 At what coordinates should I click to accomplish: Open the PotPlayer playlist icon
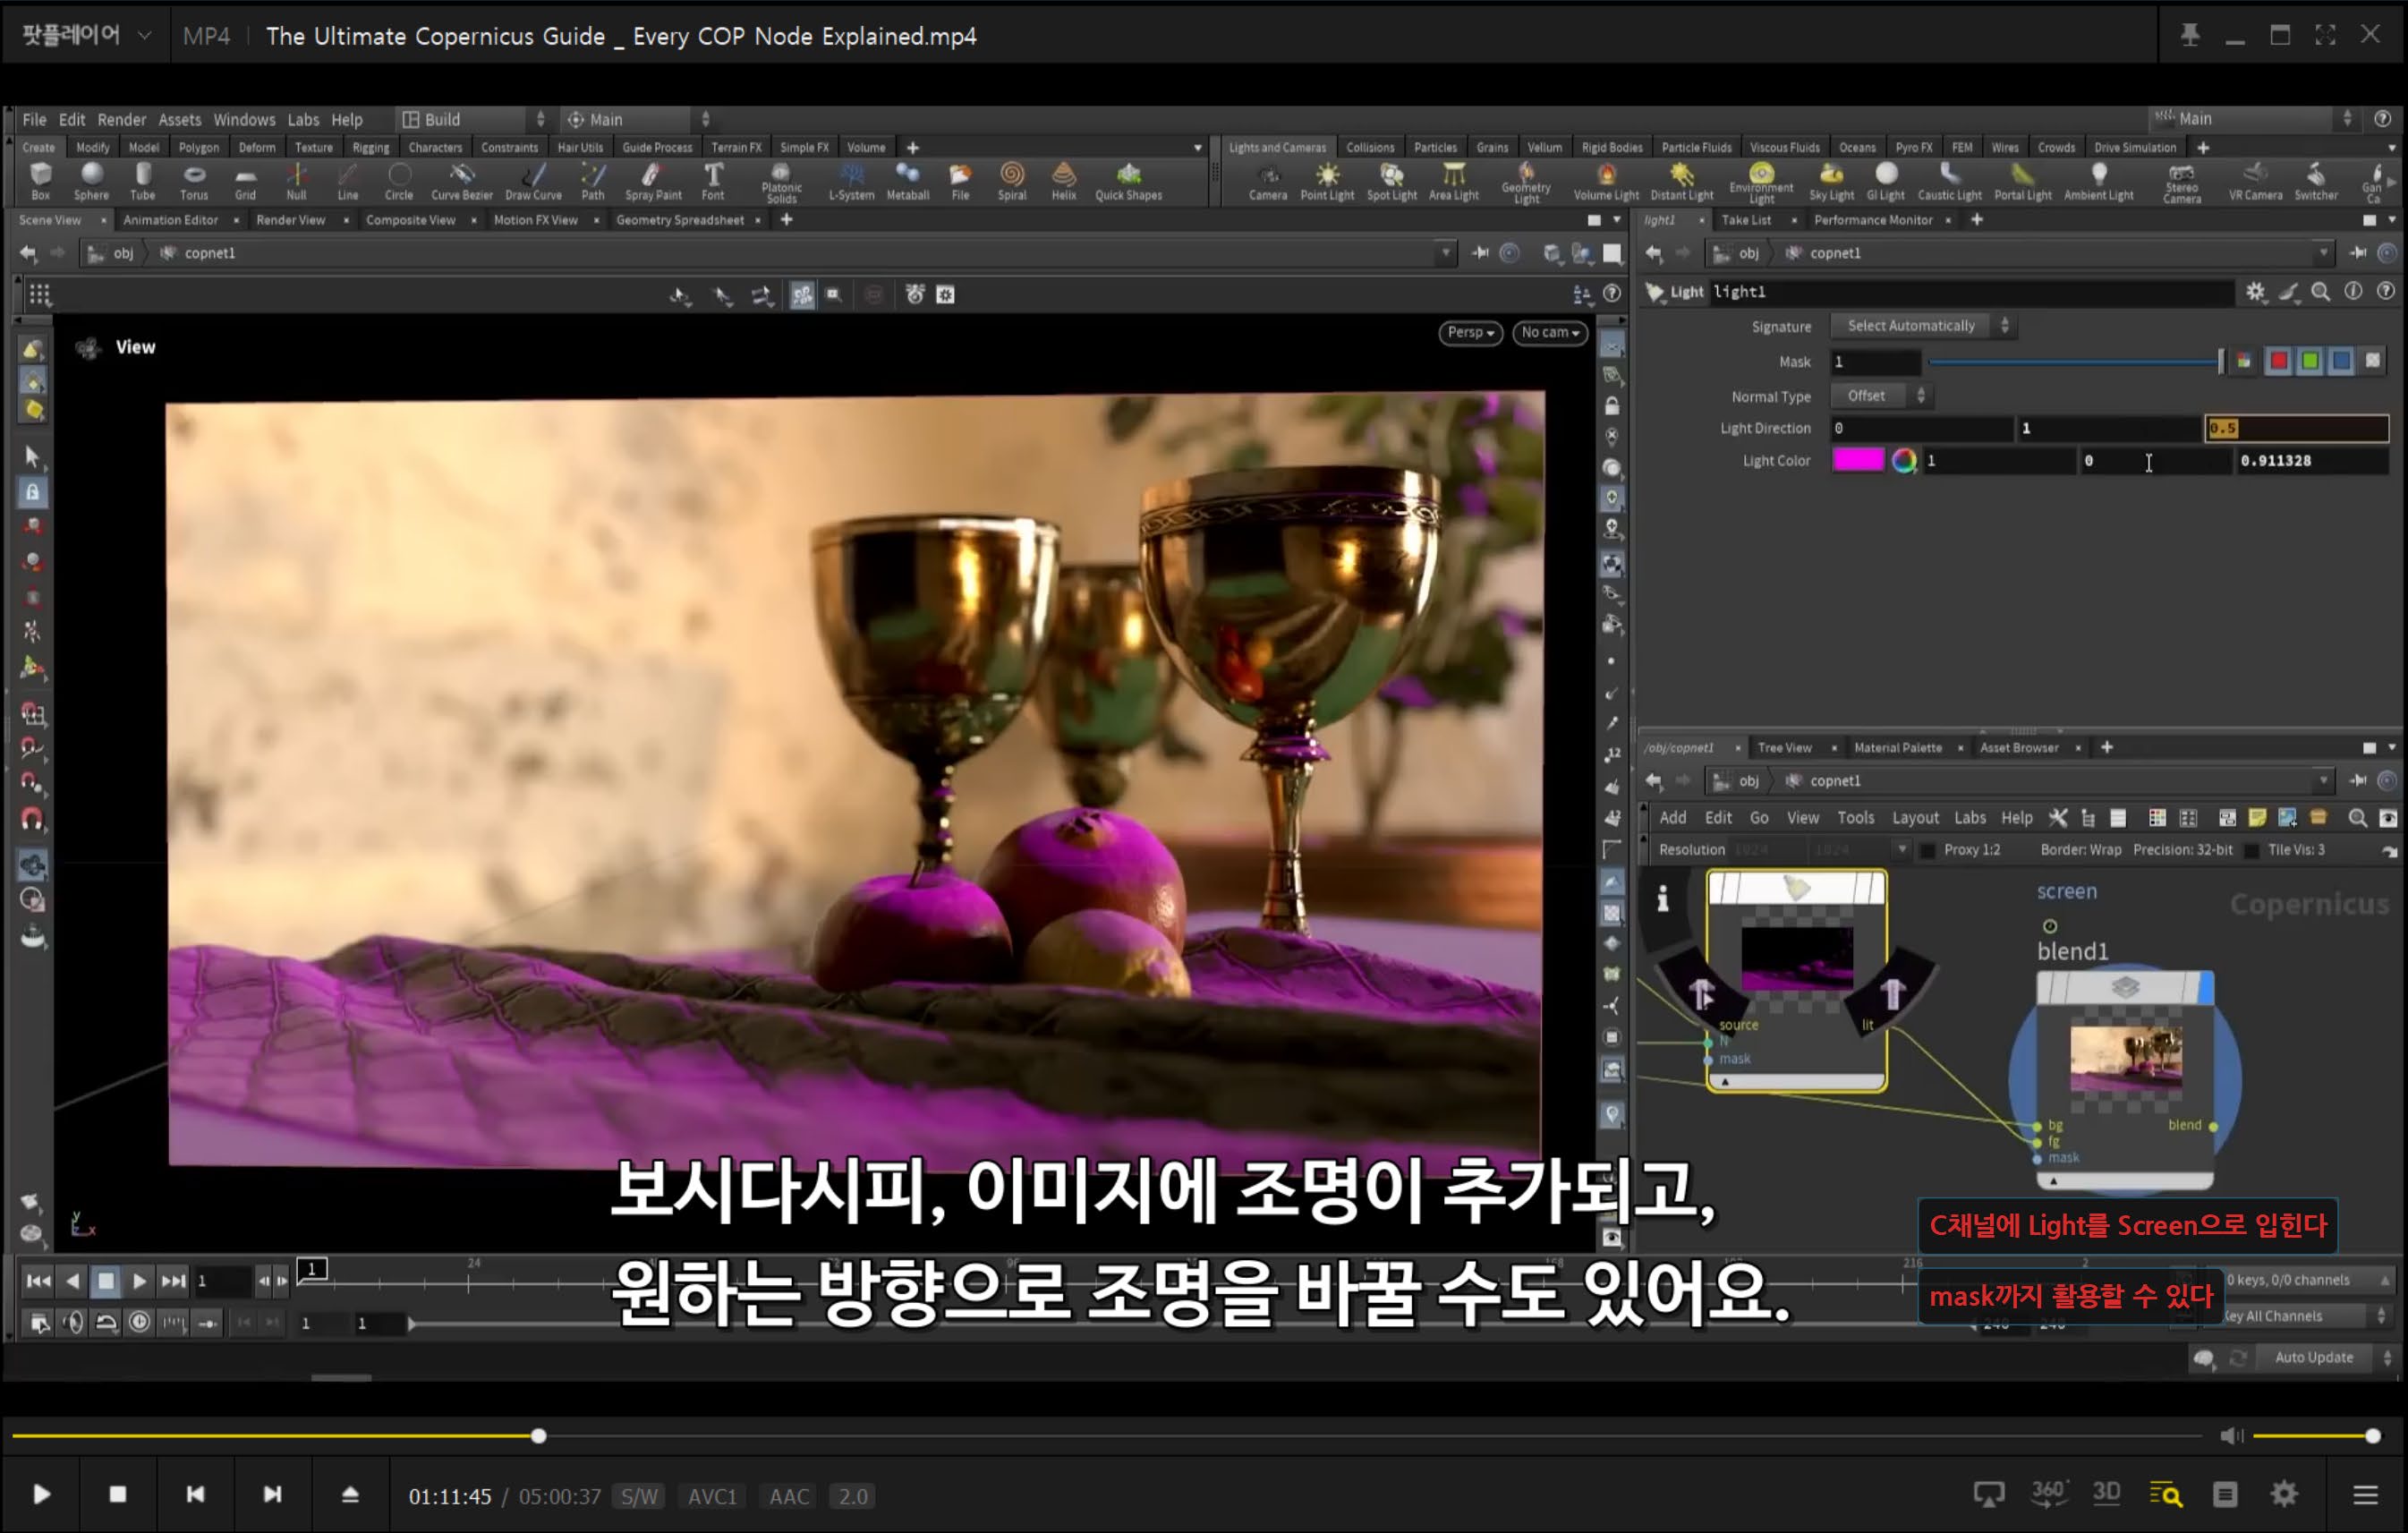pos(2225,1495)
